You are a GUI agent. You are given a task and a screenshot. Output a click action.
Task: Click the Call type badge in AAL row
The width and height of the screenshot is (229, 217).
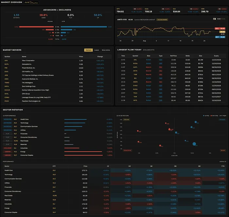tap(161, 60)
